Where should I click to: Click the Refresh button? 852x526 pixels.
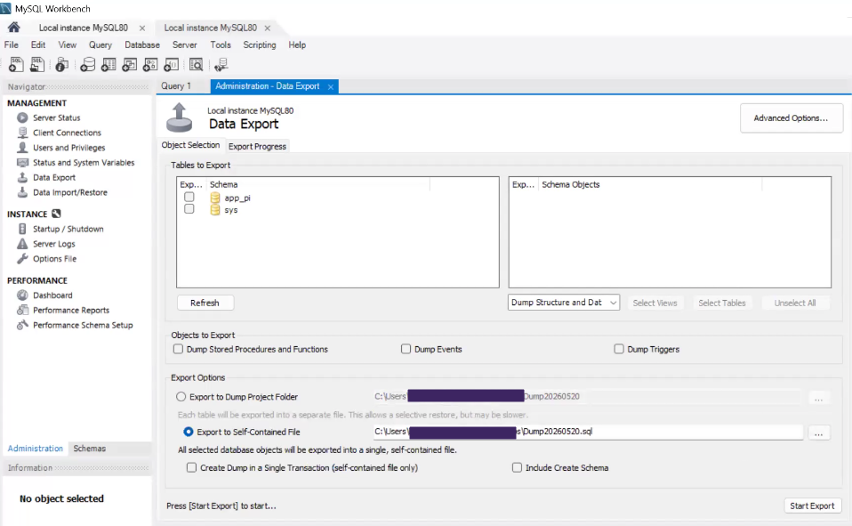click(205, 303)
